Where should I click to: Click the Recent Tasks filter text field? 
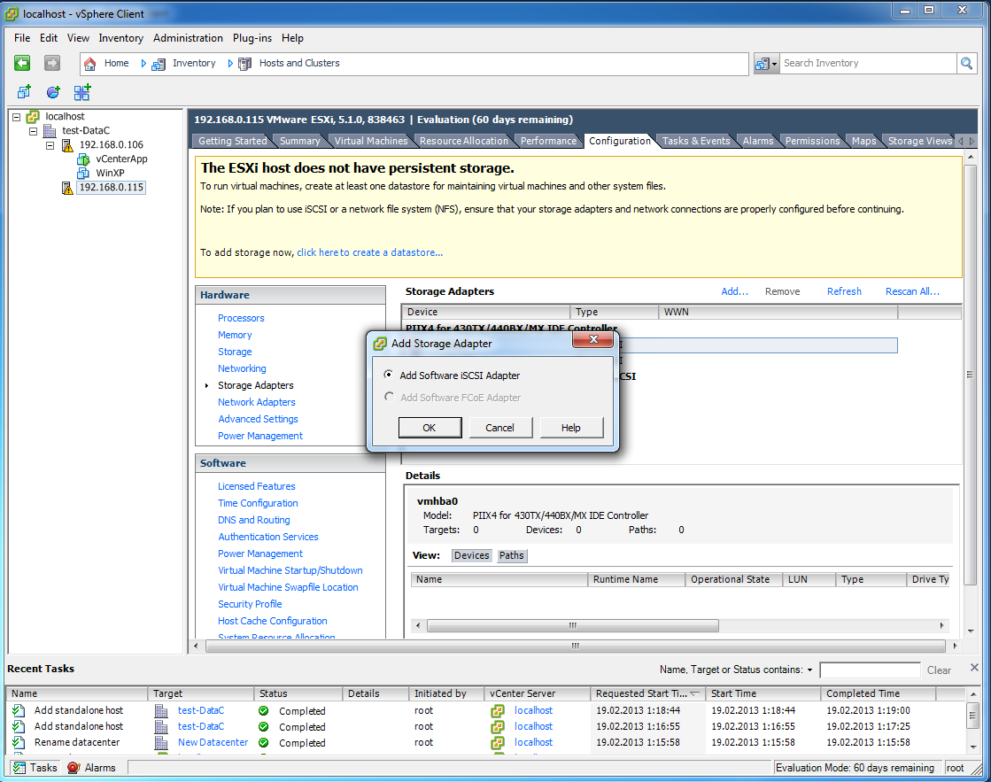(x=870, y=670)
